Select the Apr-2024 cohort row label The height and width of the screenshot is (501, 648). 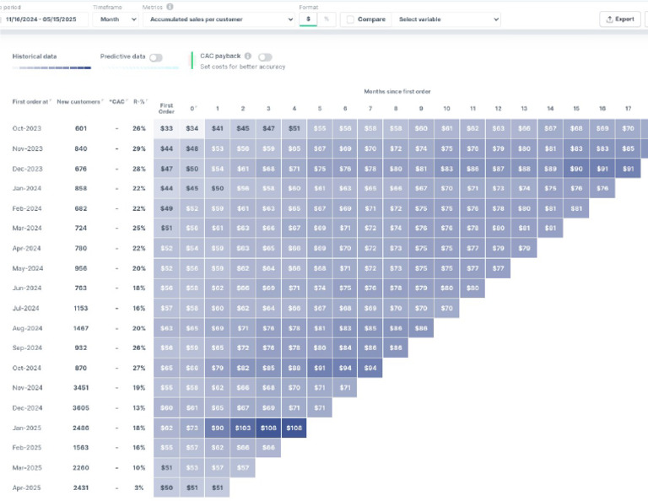26,248
